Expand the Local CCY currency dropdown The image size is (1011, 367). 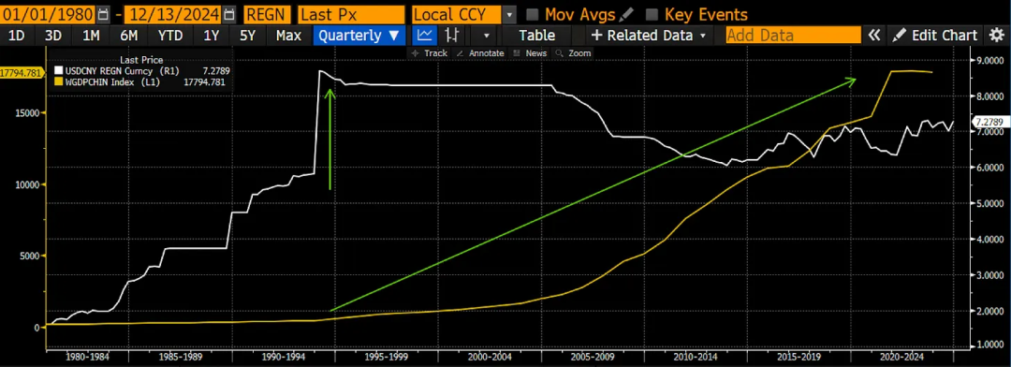click(x=509, y=14)
